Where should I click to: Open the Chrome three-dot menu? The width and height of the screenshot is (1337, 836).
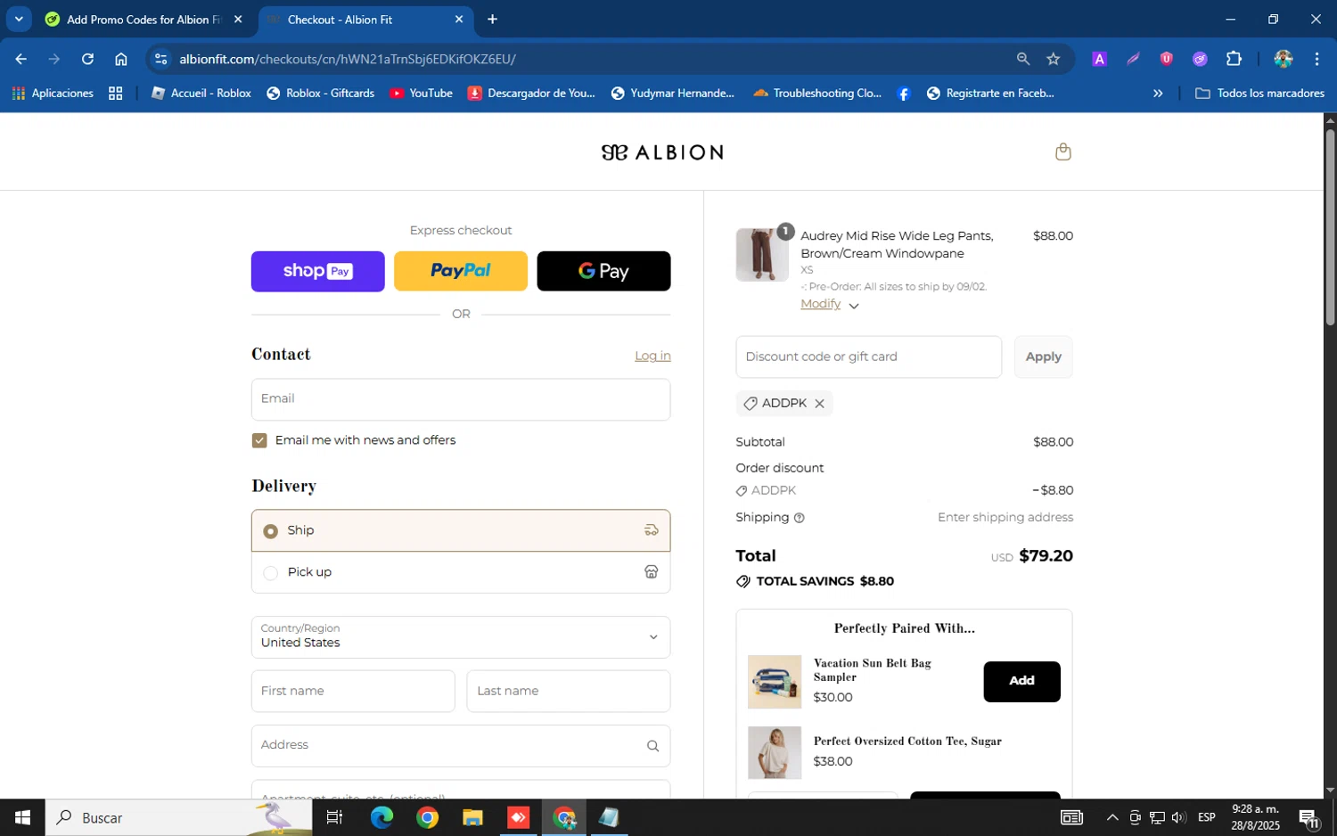[1316, 59]
